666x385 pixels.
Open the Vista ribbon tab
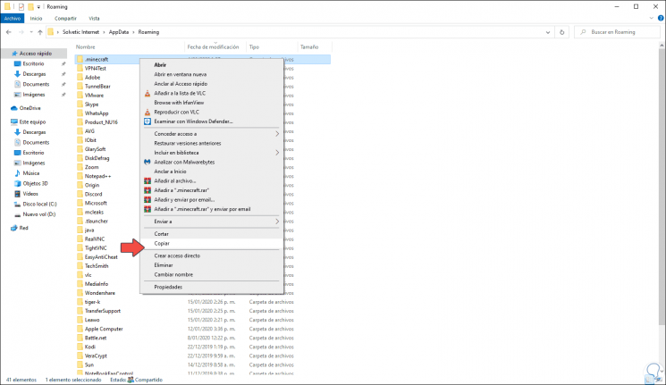[x=94, y=18]
